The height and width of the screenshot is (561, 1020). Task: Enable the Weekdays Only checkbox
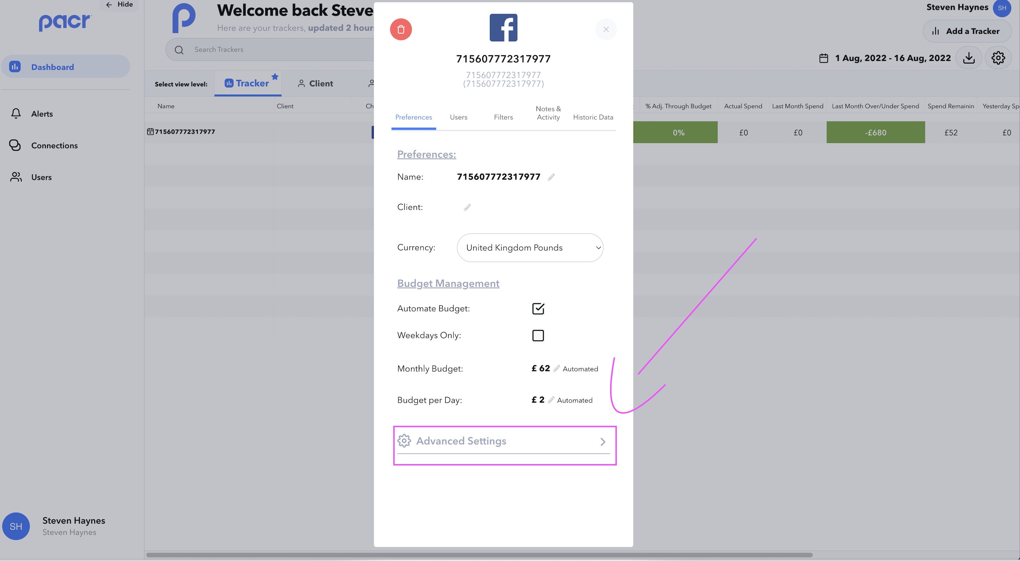(538, 335)
